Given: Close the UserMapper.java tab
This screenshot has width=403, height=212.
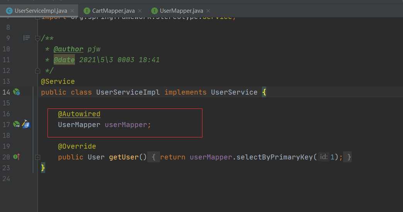Looking at the screenshot, I should [208, 11].
